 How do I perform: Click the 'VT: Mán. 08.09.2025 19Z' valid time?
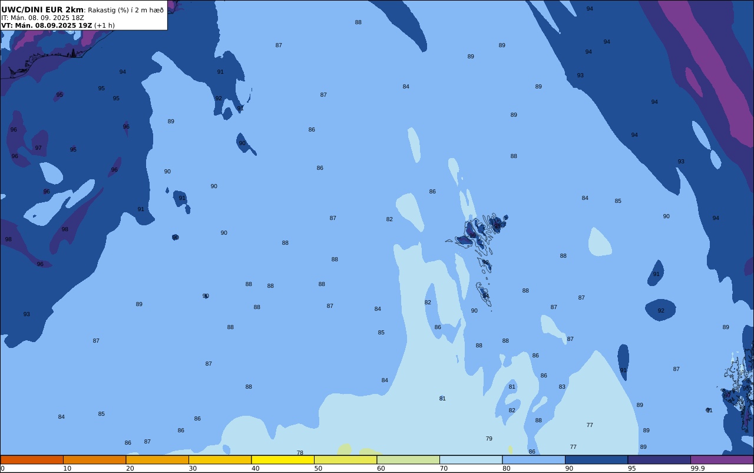pyautogui.click(x=47, y=25)
